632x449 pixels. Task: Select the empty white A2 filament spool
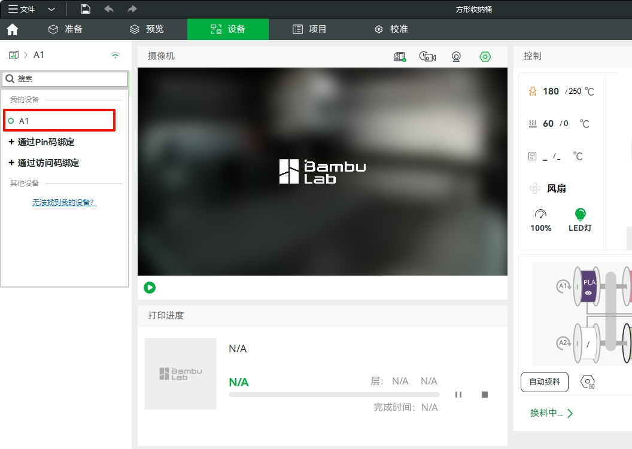[x=588, y=344]
